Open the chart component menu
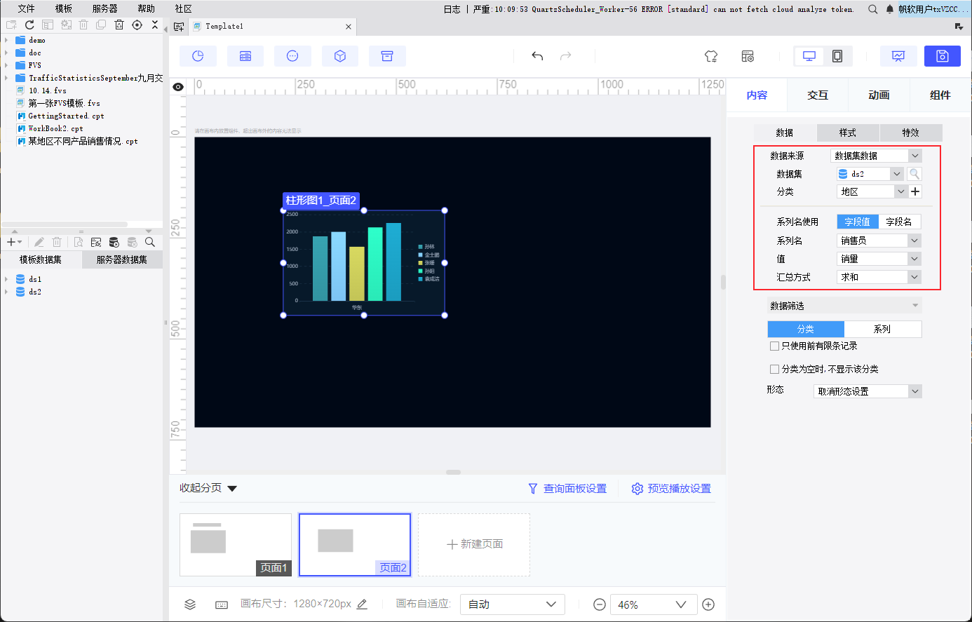The width and height of the screenshot is (972, 622). [x=198, y=56]
